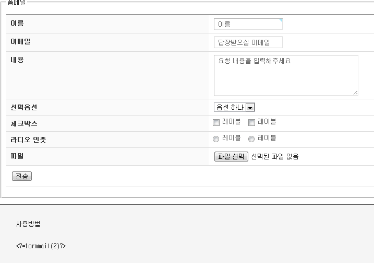The width and height of the screenshot is (374, 265).
Task: Click the 내용 row label
Action: coord(17,60)
